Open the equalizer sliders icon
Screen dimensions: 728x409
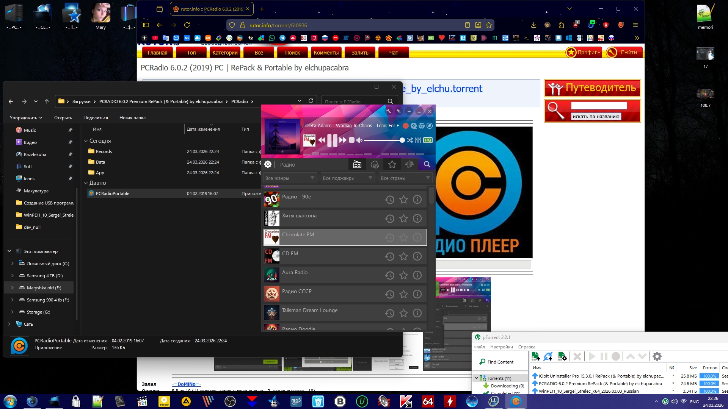pos(418,140)
